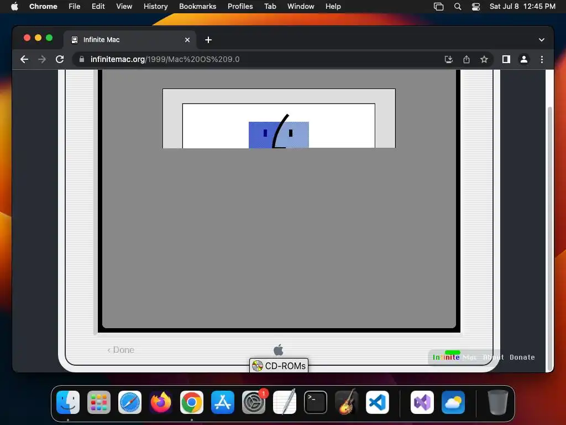Viewport: 566px width, 425px height.
Task: Open the Chrome profile avatar
Action: (524, 59)
